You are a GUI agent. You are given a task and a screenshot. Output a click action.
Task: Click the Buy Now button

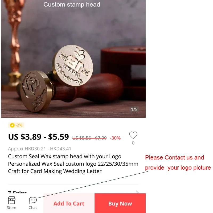point(120,203)
